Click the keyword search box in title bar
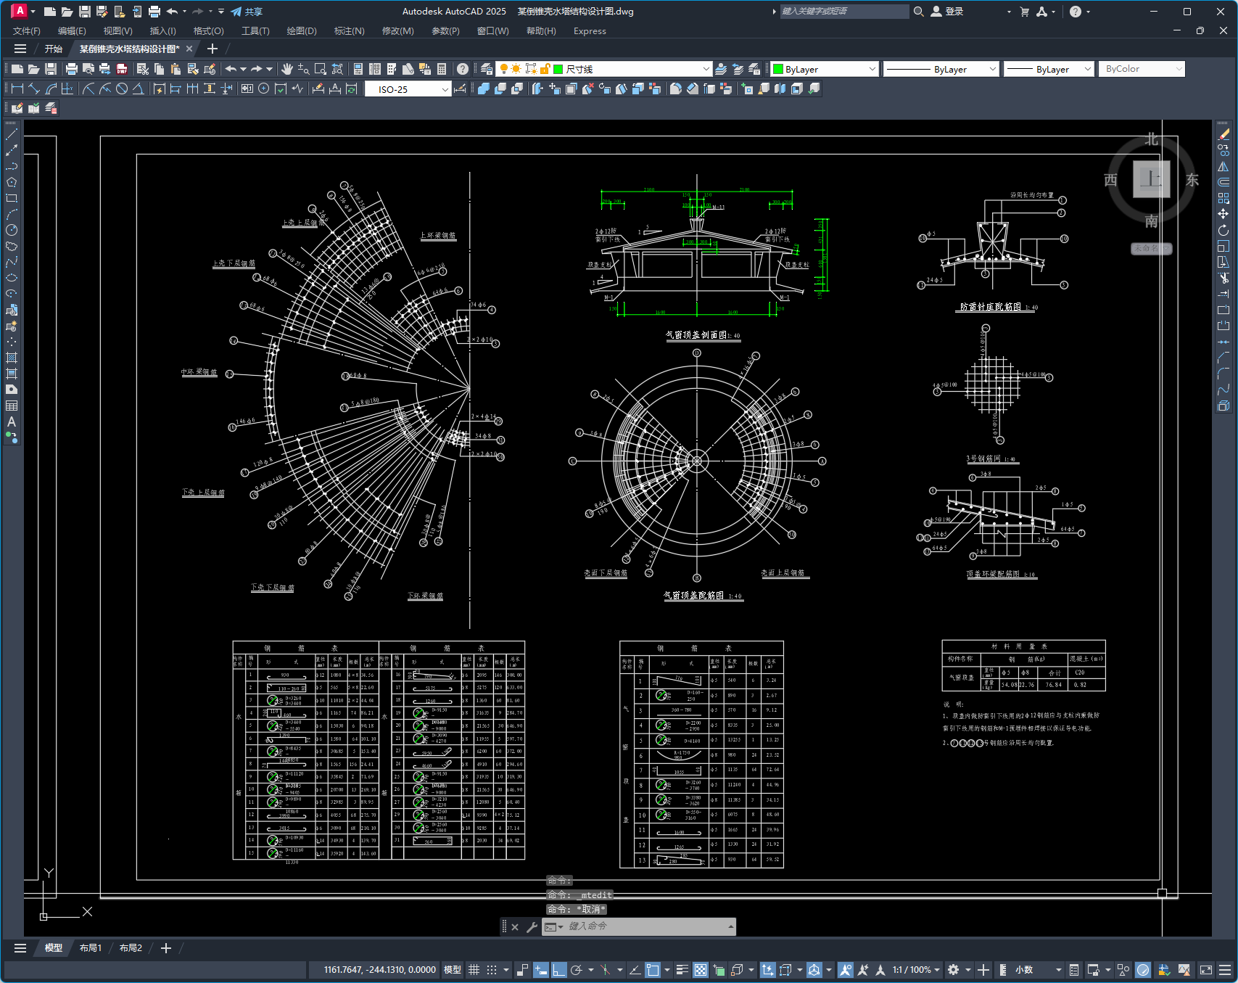 coord(844,12)
